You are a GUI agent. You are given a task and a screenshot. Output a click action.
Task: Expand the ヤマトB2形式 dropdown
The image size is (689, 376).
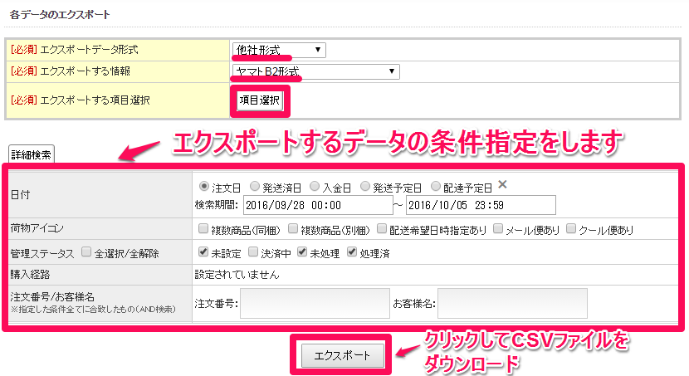tap(315, 72)
